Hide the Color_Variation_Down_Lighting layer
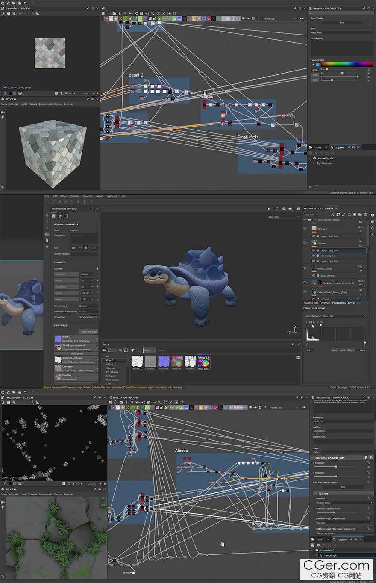This screenshot has width=376, height=583. tap(305, 291)
